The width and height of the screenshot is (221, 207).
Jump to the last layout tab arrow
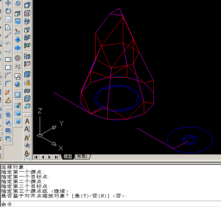[56, 157]
